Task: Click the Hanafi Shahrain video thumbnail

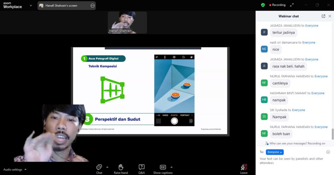Action: click(x=128, y=22)
